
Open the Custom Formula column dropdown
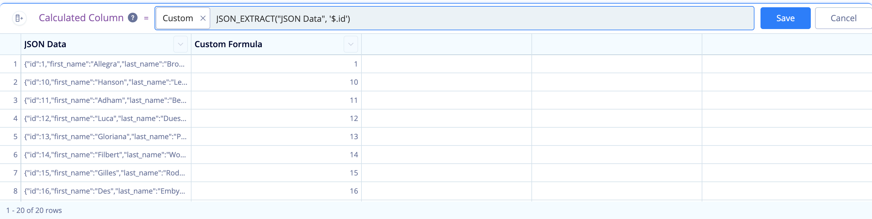pos(351,44)
